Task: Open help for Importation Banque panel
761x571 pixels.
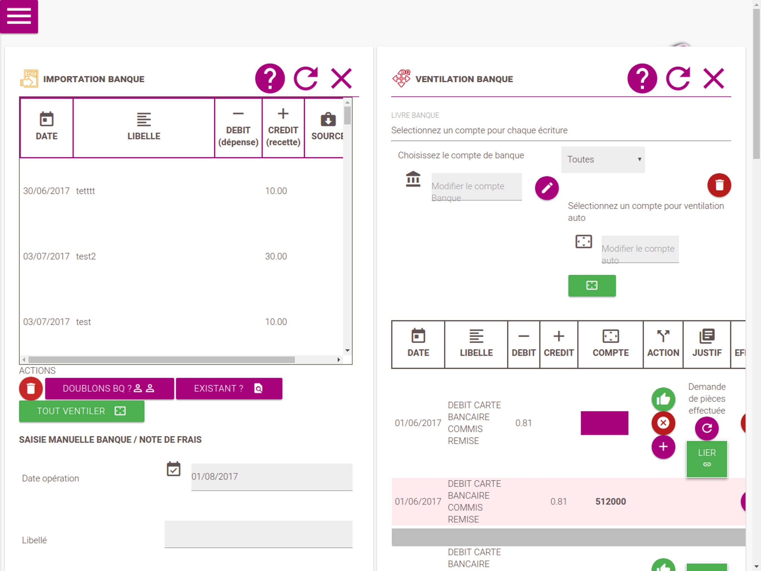Action: tap(270, 79)
